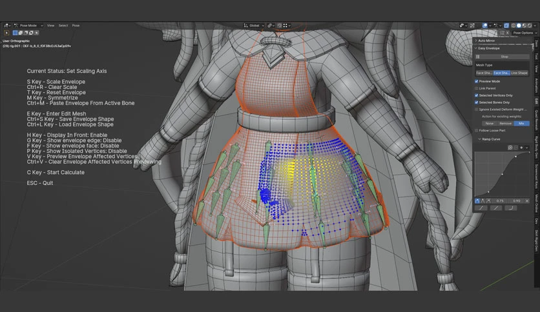The height and width of the screenshot is (312, 540).
Task: Apply the linear ramp curve preset button
Action: [496, 208]
